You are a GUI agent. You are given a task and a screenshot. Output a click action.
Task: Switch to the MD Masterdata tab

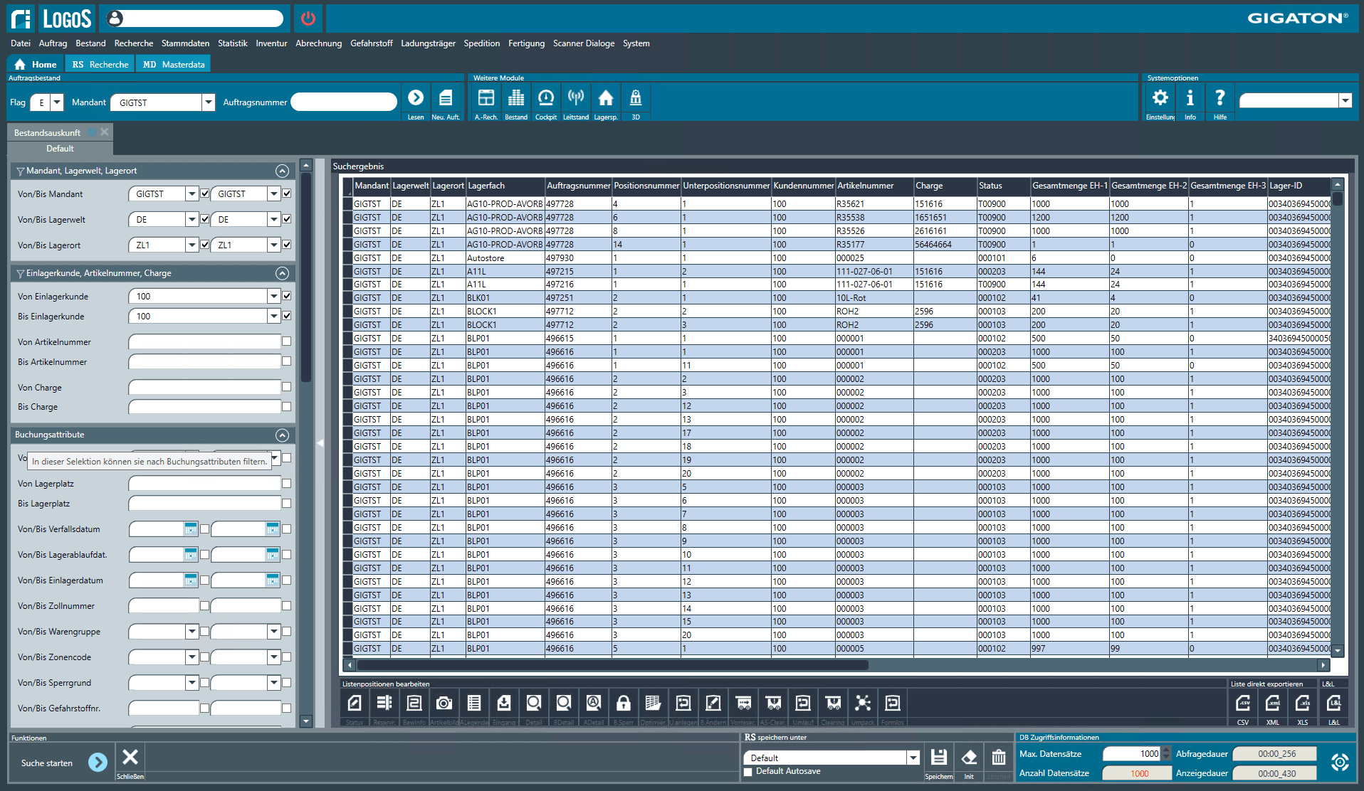(x=174, y=65)
